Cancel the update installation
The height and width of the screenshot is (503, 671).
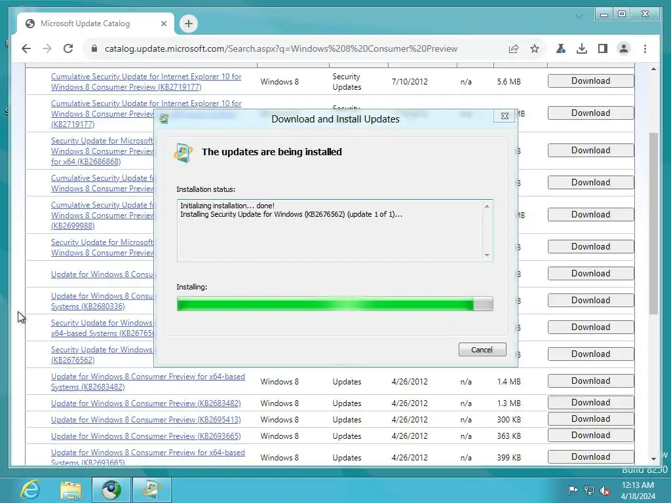point(482,350)
